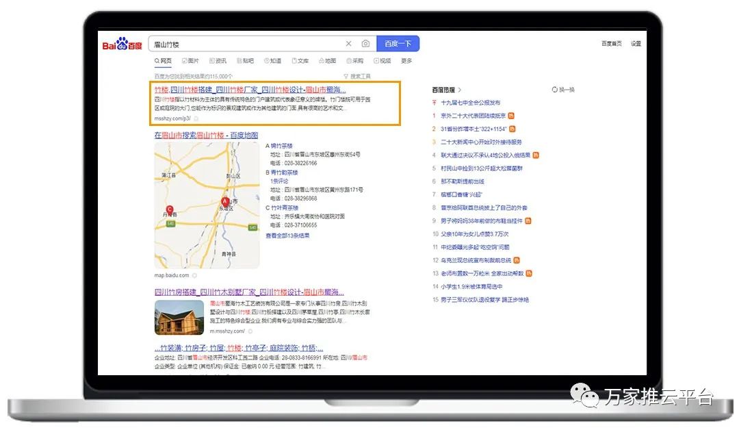Click map marker A on the map

[225, 201]
